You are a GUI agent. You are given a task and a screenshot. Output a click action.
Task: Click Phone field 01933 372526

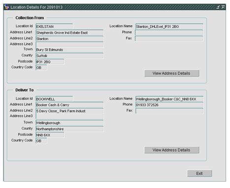tap(169, 105)
